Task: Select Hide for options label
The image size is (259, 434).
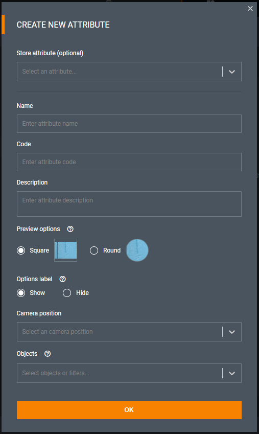Action: tap(67, 293)
